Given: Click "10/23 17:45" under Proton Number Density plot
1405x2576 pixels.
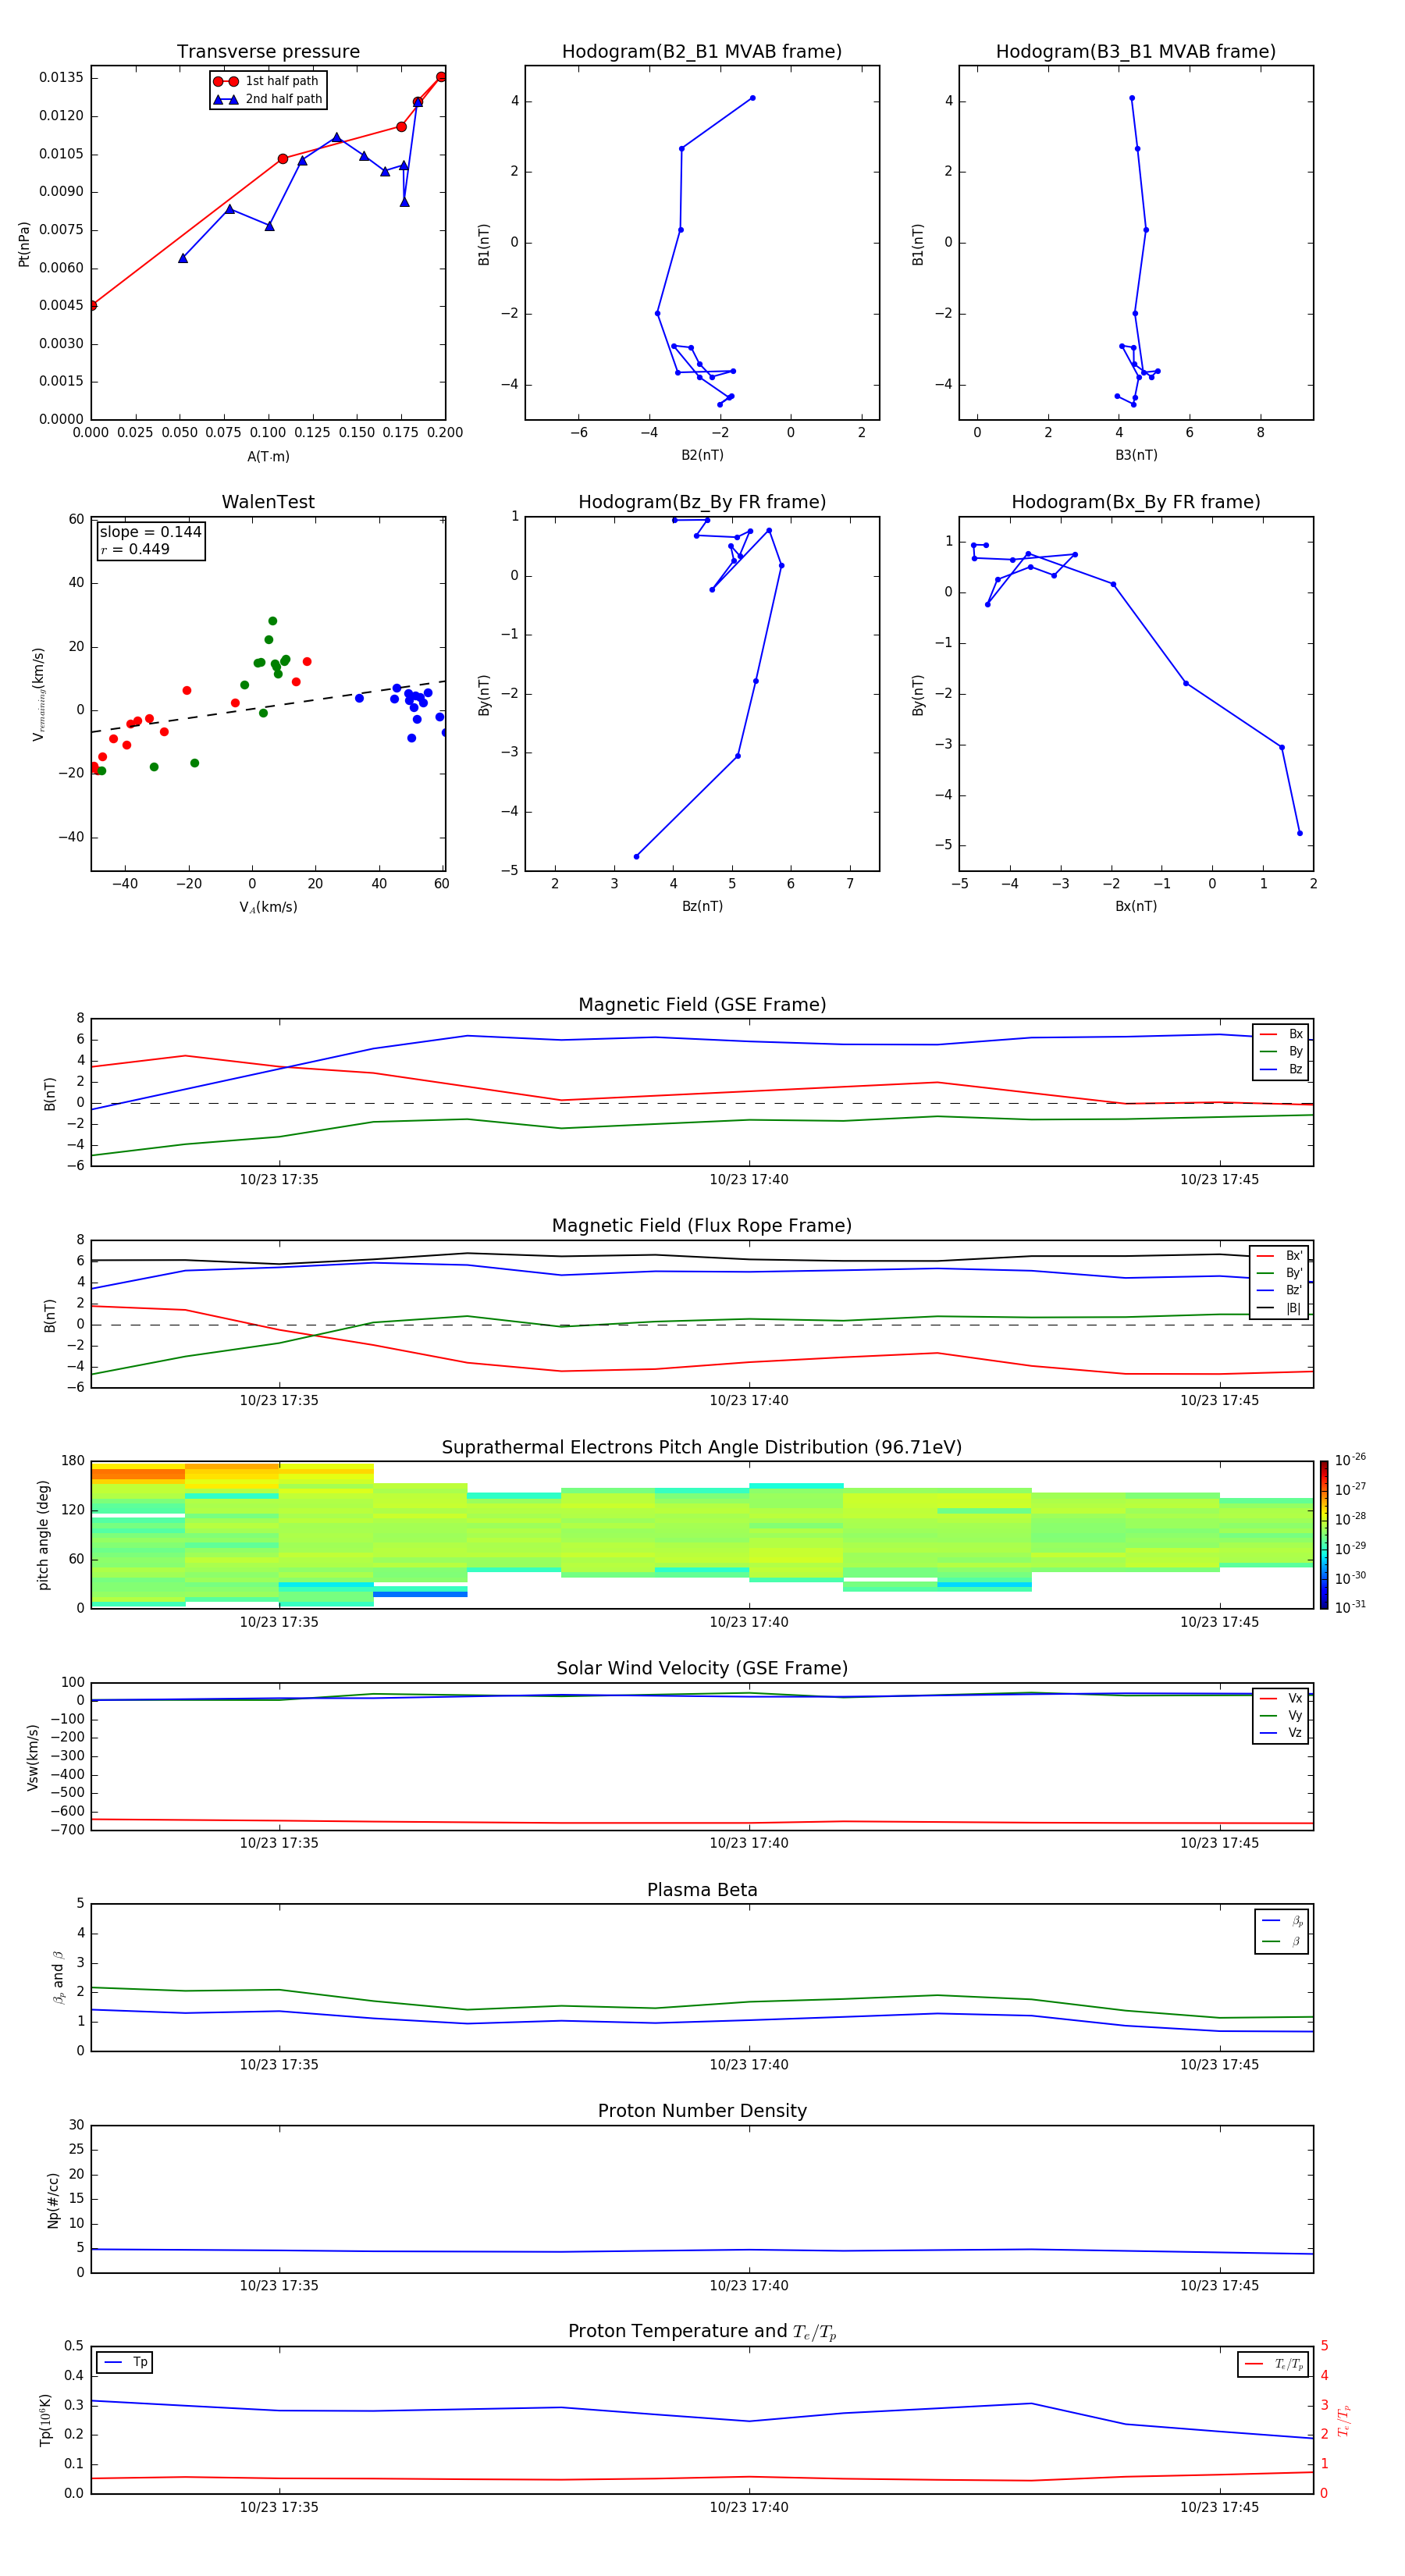Looking at the screenshot, I should click(1219, 2286).
